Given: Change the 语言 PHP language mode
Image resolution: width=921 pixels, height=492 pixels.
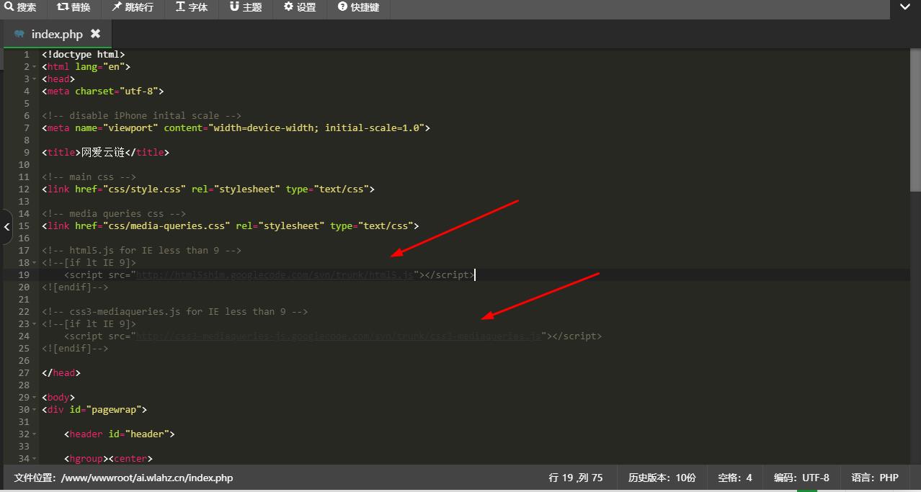Looking at the screenshot, I should pyautogui.click(x=875, y=478).
